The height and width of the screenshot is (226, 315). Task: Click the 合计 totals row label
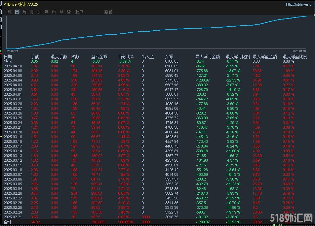8,222
